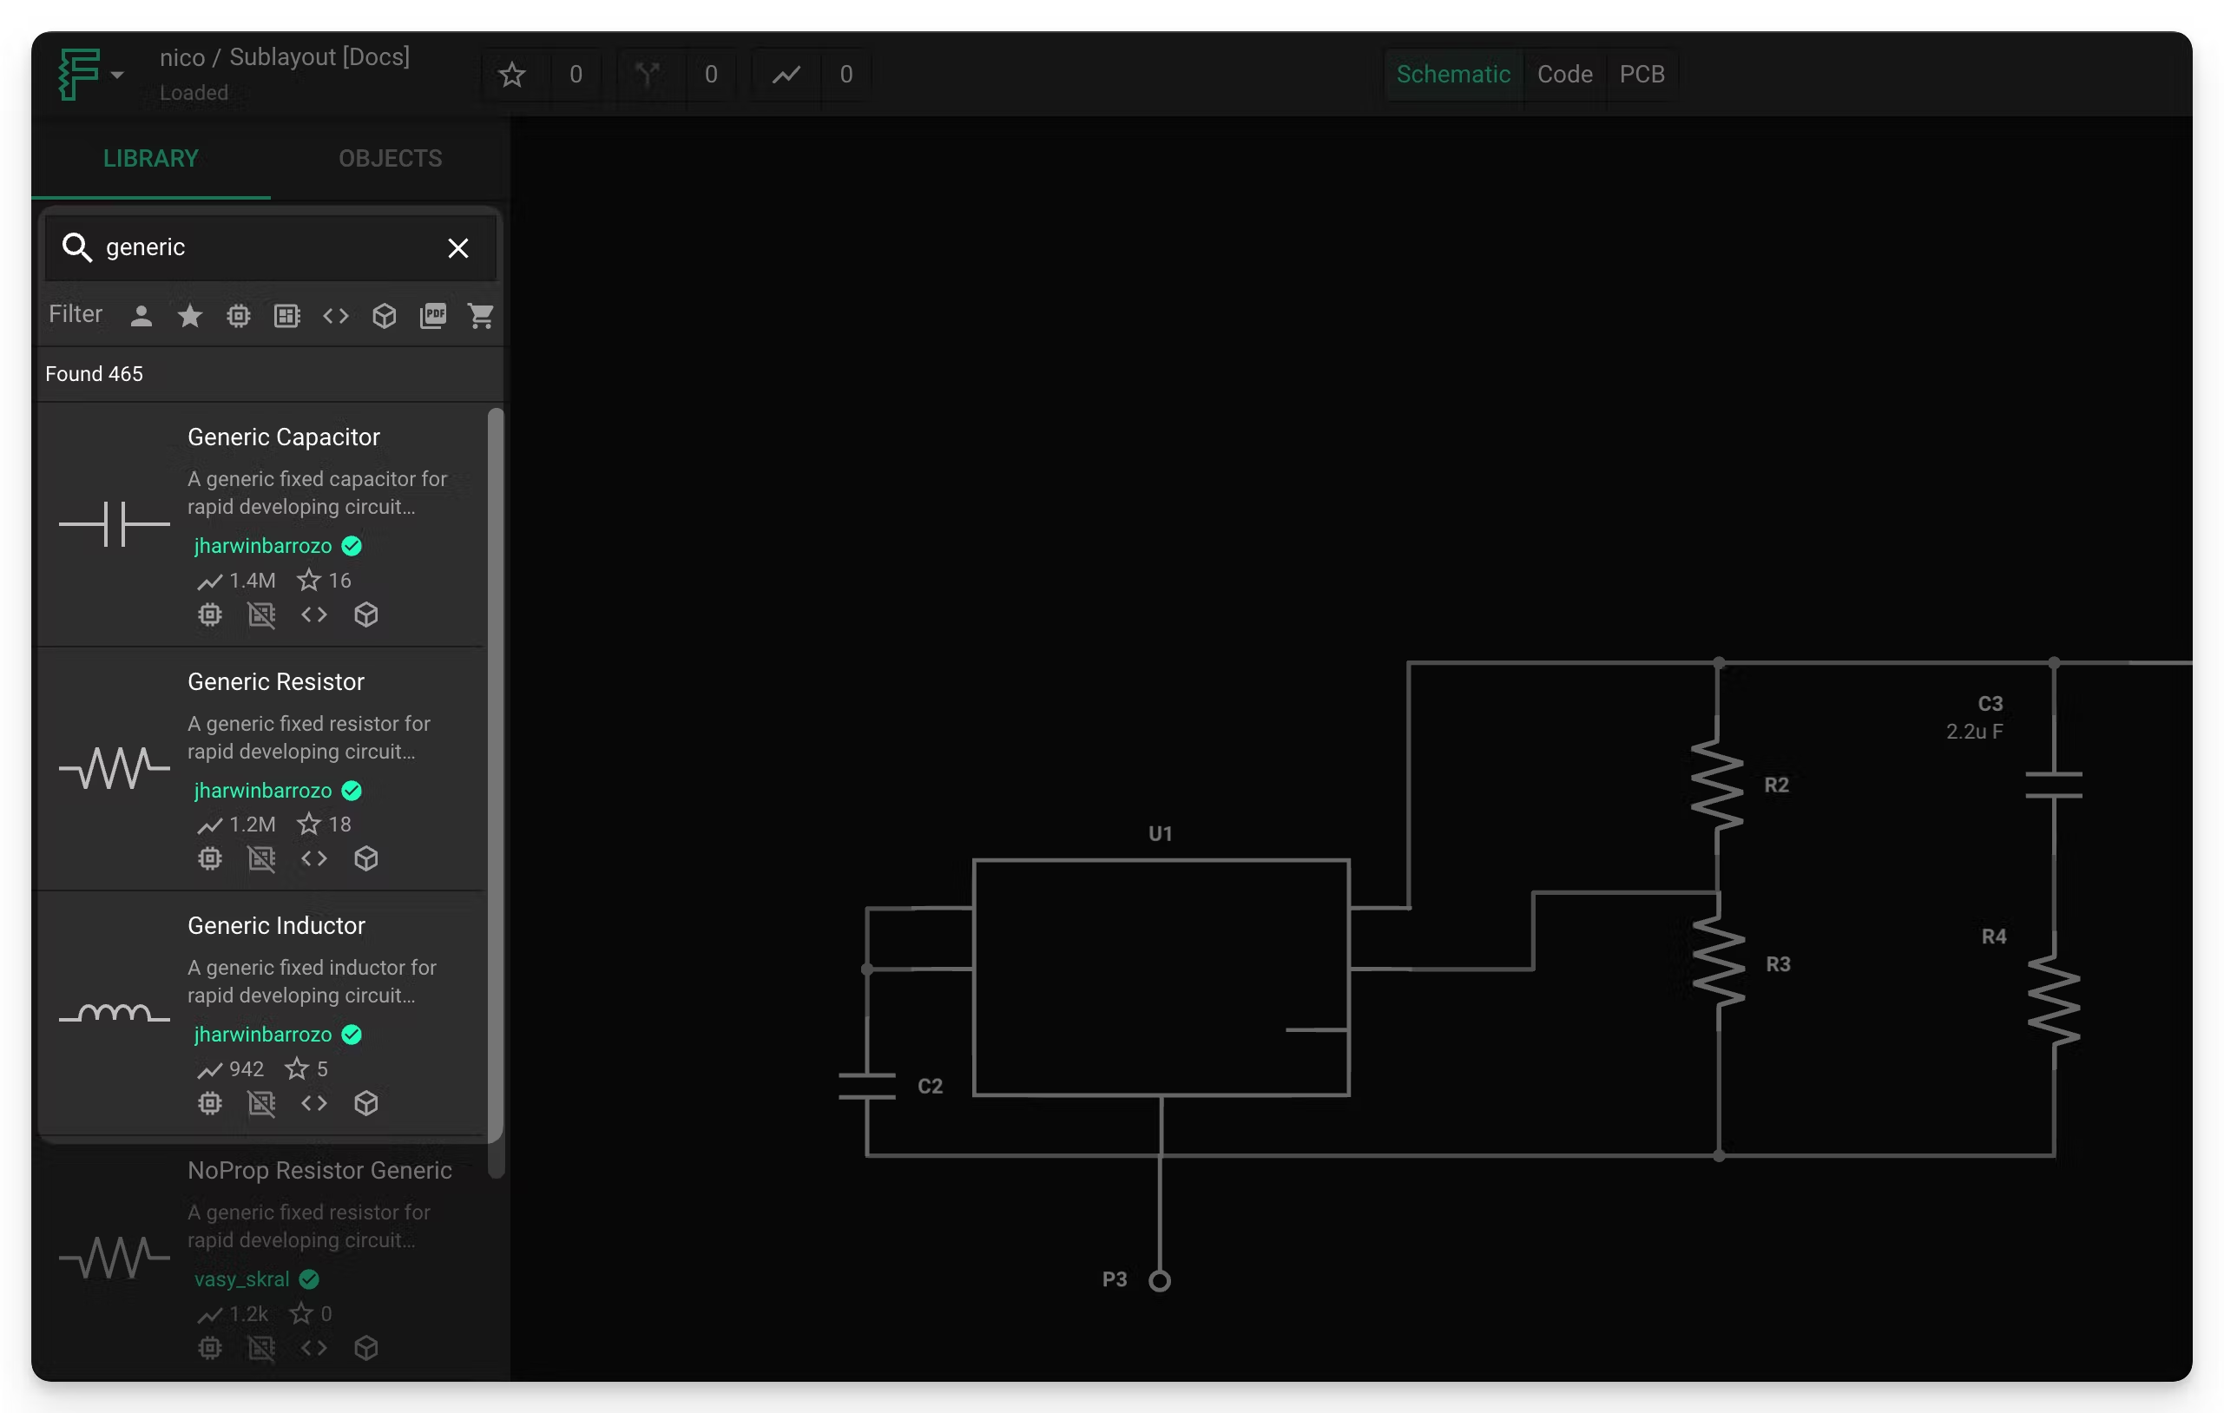Image resolution: width=2224 pixels, height=1413 pixels.
Task: Click the search magnifier icon
Action: coord(76,246)
